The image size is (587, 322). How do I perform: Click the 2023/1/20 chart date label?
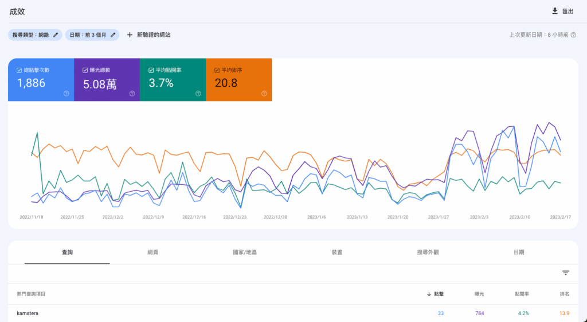pyautogui.click(x=398, y=217)
